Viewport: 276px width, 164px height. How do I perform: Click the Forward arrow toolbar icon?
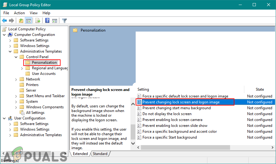(11, 21)
